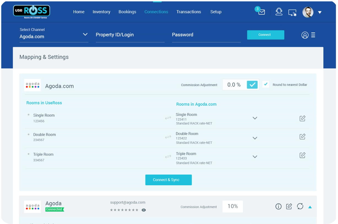
Task: Click the support@agoda.com email text
Action: 128,202
